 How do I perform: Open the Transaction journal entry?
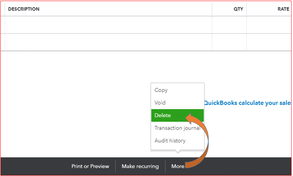(177, 128)
